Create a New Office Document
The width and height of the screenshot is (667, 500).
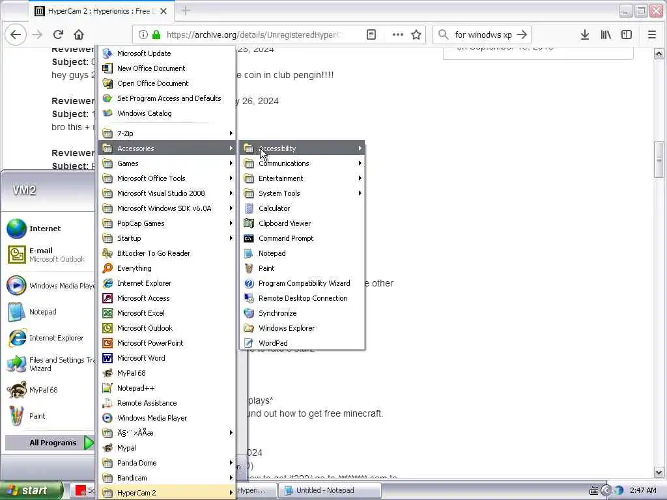pos(167,68)
